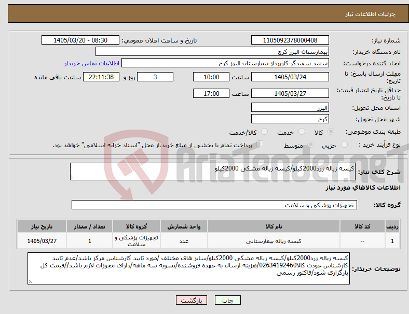Click the اطلاعات کالاهای مورد نیاز heading

pos(363,188)
